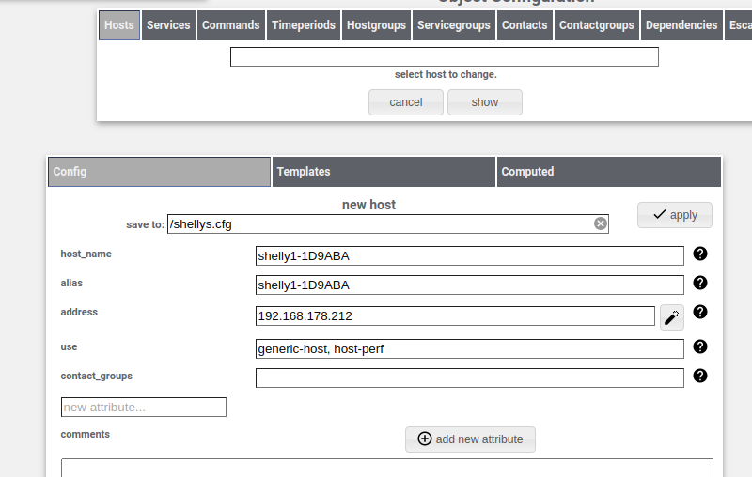Click the checkmark icon on apply
The width and height of the screenshot is (752, 477).
660,214
